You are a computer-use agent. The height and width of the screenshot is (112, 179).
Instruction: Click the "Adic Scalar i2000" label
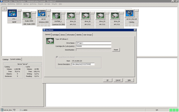click(x=29, y=24)
